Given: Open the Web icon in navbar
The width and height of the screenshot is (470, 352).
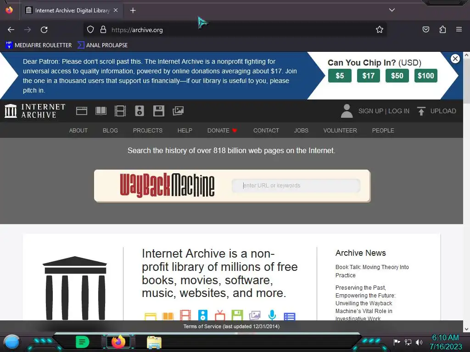Looking at the screenshot, I should click(x=82, y=111).
